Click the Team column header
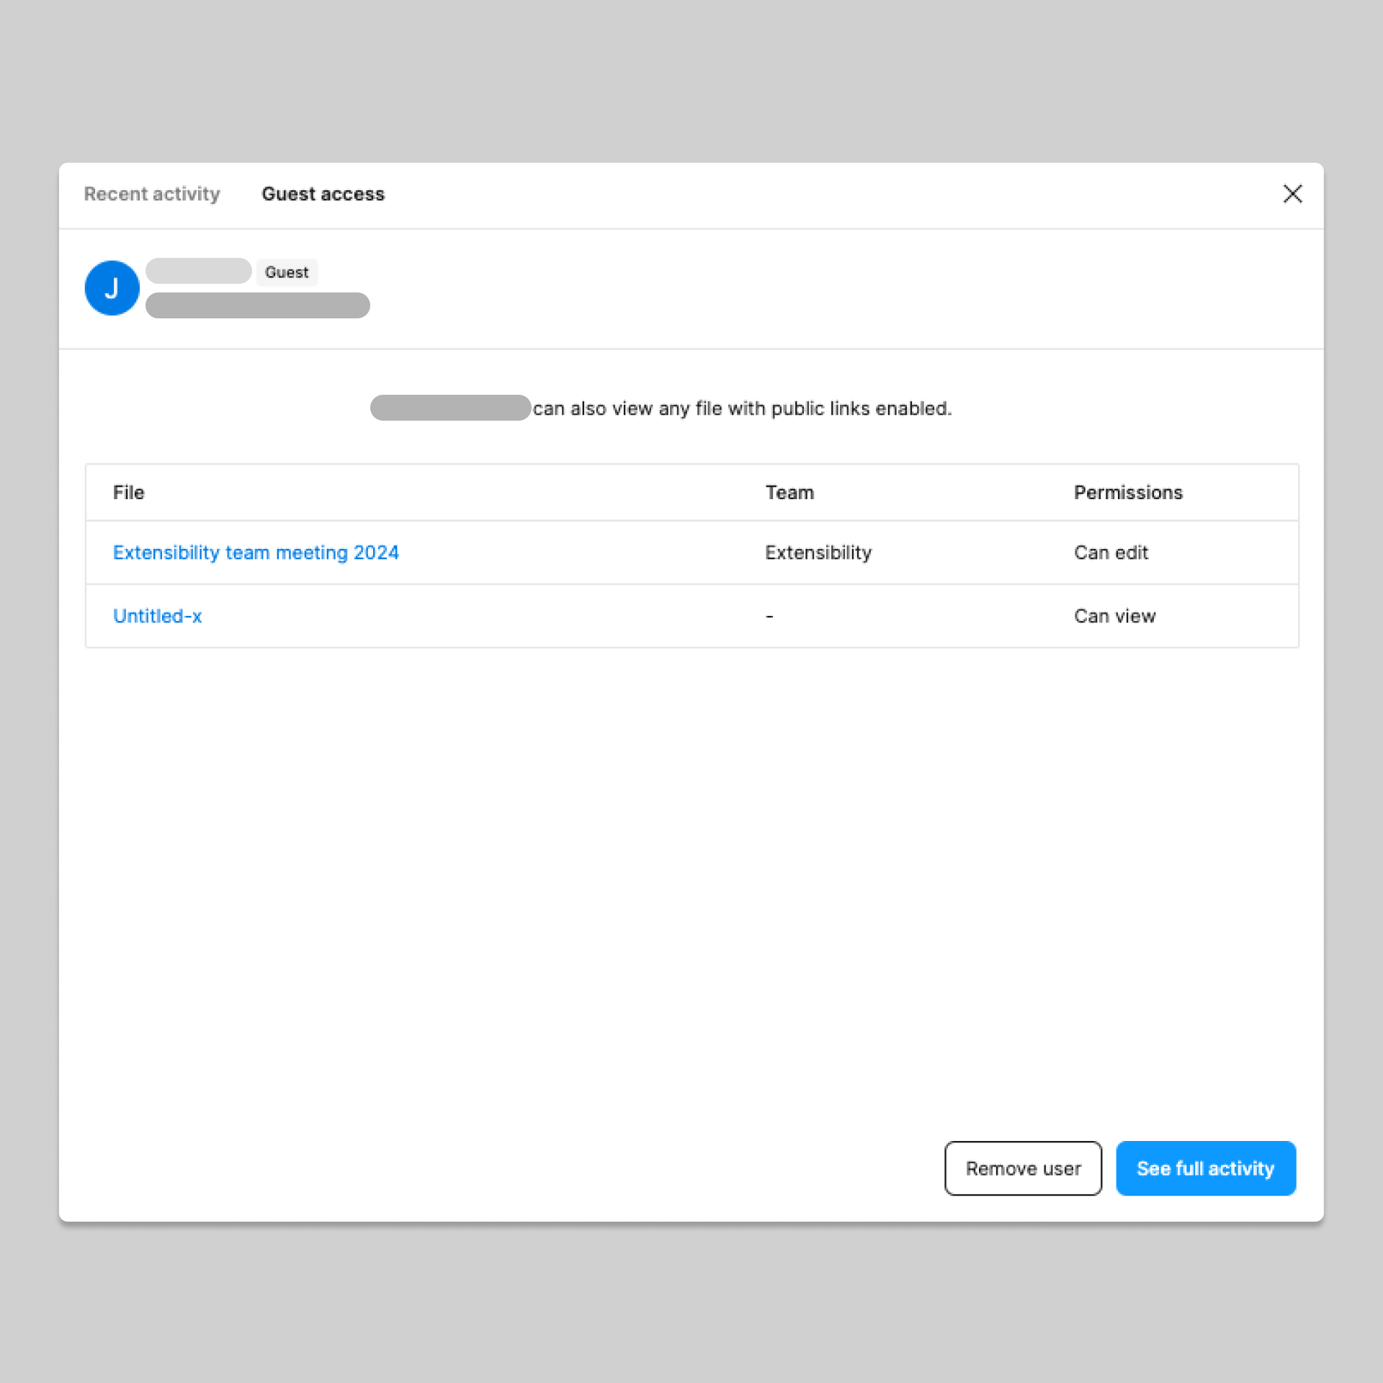Image resolution: width=1383 pixels, height=1383 pixels. click(x=788, y=491)
